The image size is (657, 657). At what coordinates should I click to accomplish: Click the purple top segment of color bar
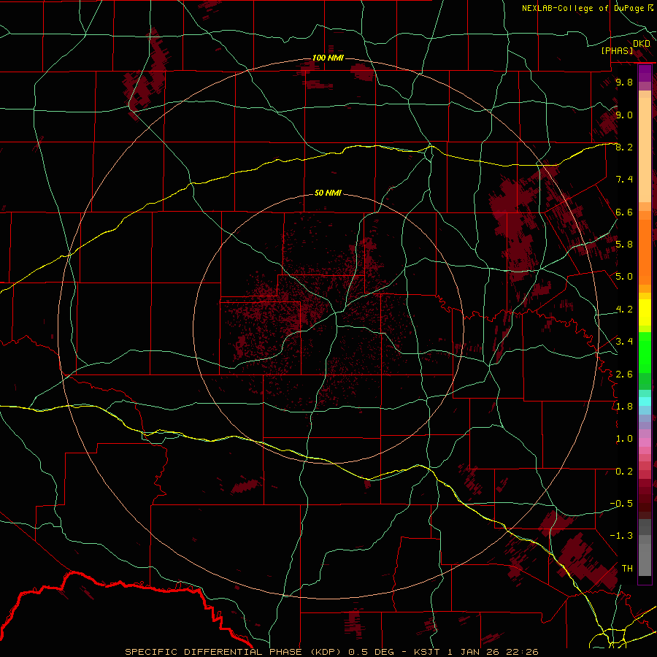pyautogui.click(x=645, y=73)
